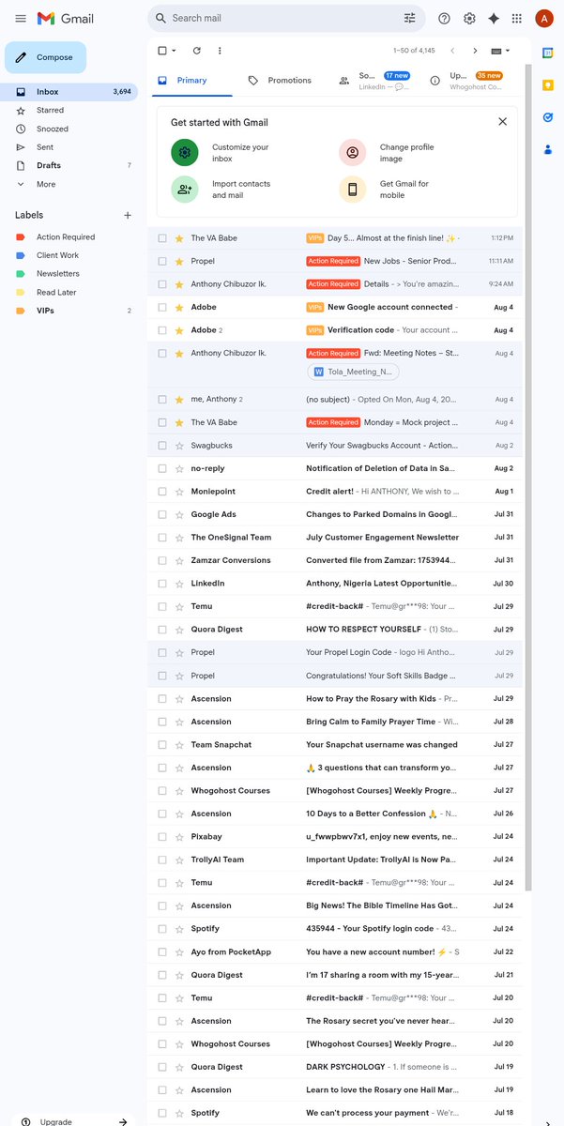Open the Tola_Meeting_N attachment chip
Image resolution: width=564 pixels, height=1126 pixels.
[353, 372]
